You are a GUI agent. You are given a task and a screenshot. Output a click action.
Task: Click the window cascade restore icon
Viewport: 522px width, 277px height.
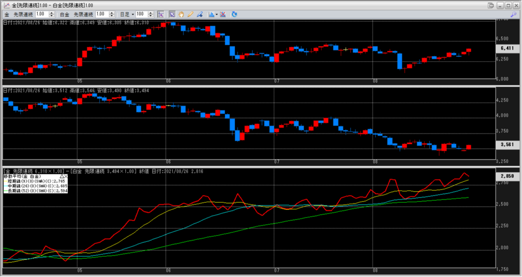pos(490,5)
